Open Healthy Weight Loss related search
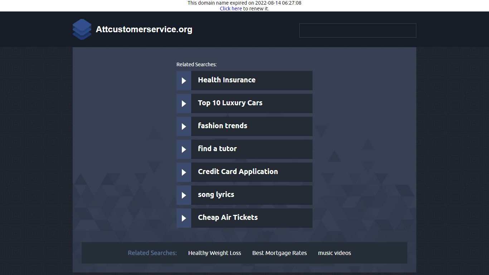The height and width of the screenshot is (275, 489). pos(215,253)
